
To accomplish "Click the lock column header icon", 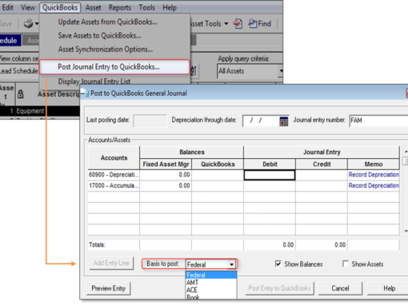I will point(20,94).
